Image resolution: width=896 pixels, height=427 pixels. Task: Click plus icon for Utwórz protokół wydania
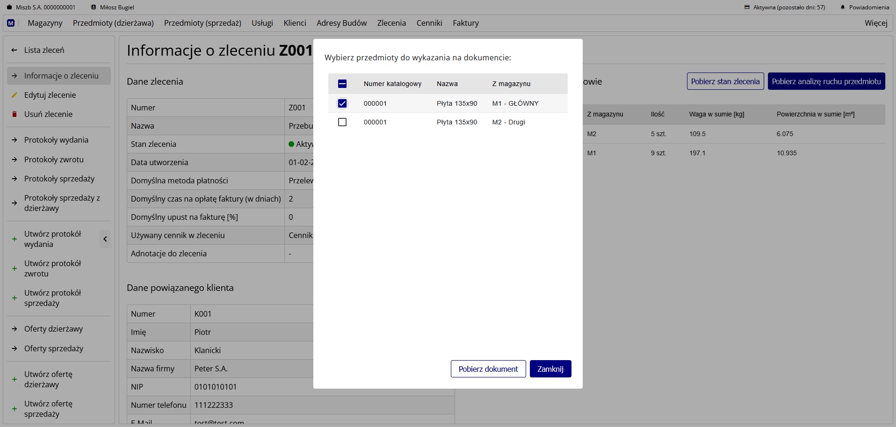coord(14,239)
